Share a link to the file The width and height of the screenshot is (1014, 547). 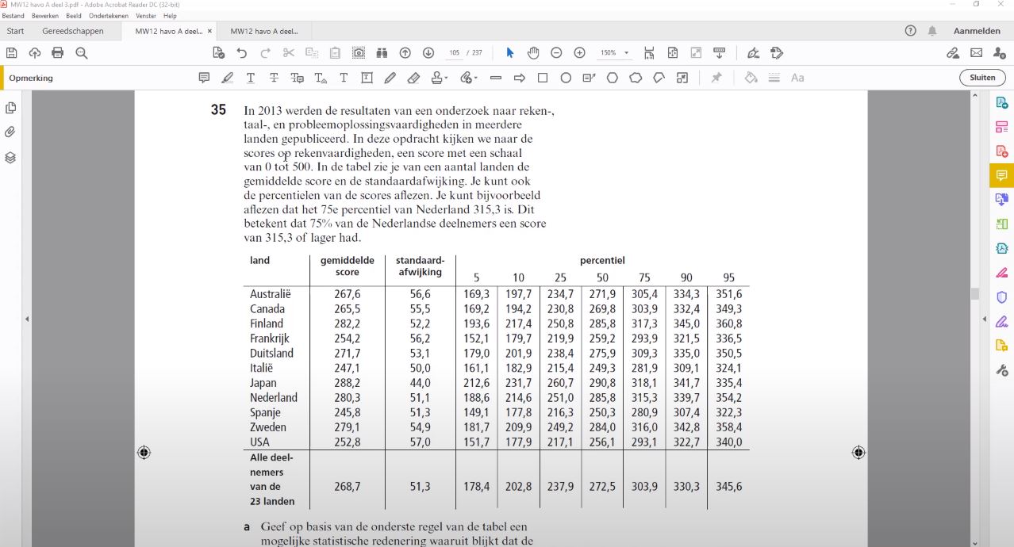click(953, 53)
